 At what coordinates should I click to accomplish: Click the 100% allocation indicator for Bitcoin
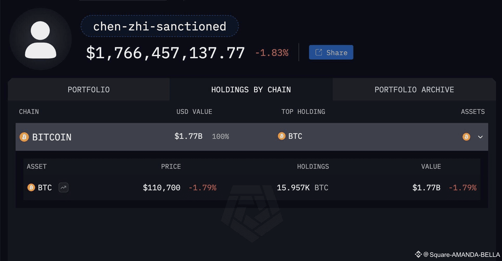pos(220,136)
